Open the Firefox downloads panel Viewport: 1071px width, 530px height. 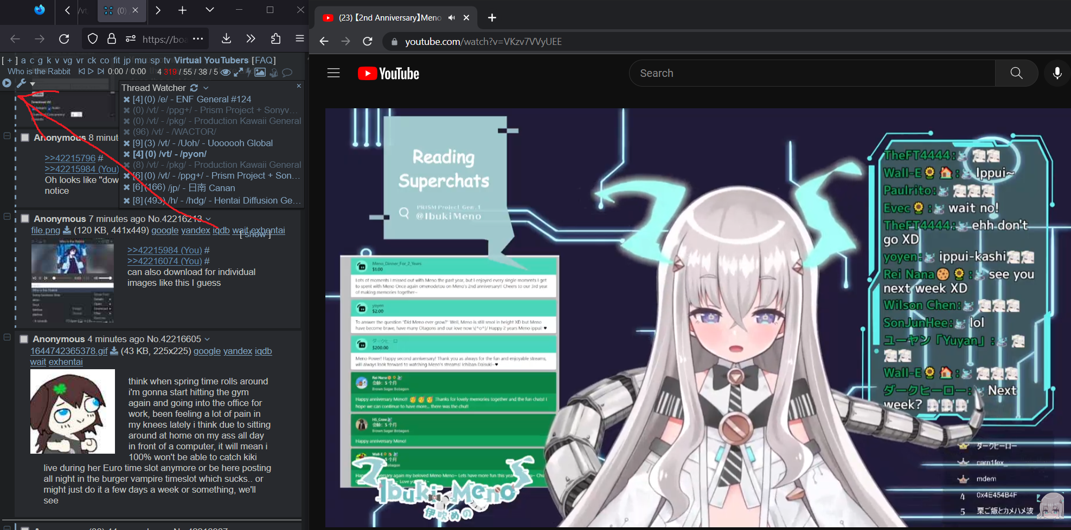[227, 38]
